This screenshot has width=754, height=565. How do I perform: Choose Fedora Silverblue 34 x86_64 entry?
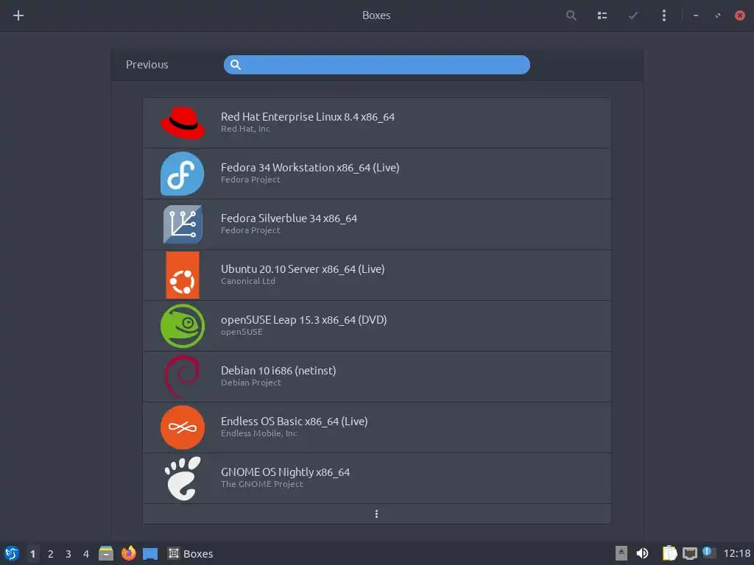coord(376,224)
